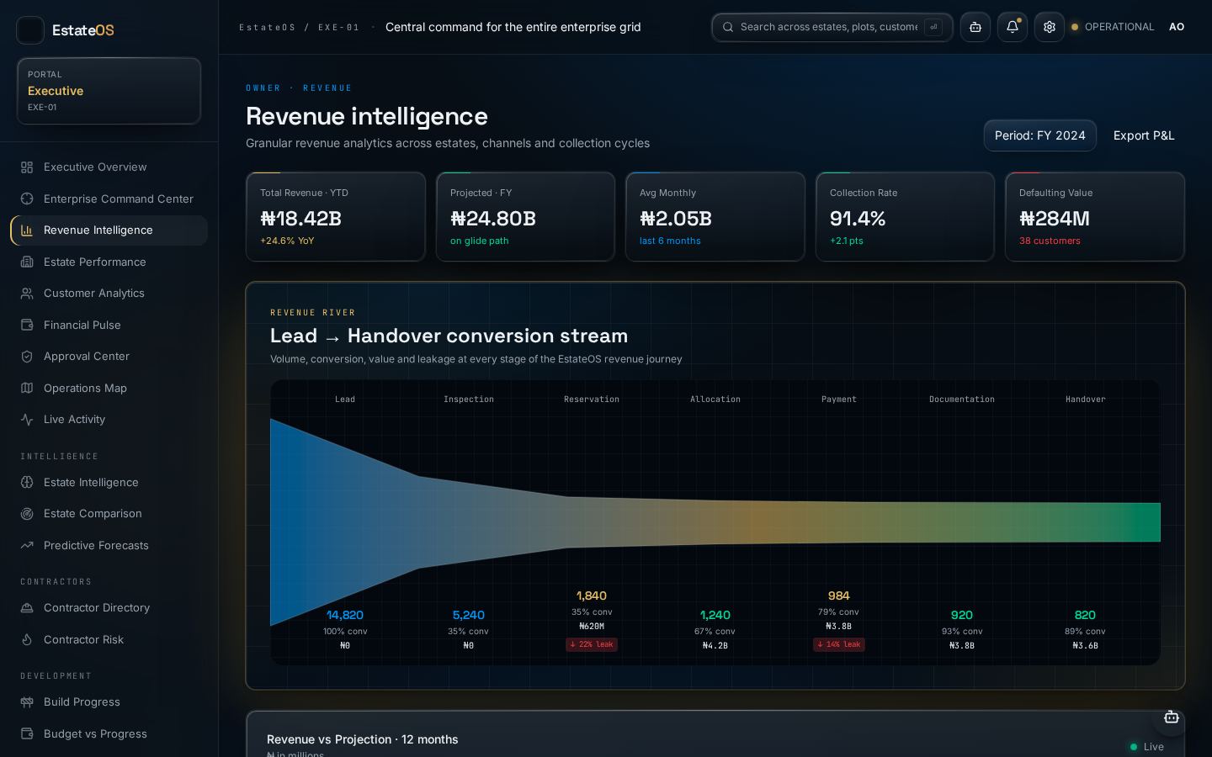The height and width of the screenshot is (757, 1212).
Task: Open the Projected FY card
Action: click(525, 217)
